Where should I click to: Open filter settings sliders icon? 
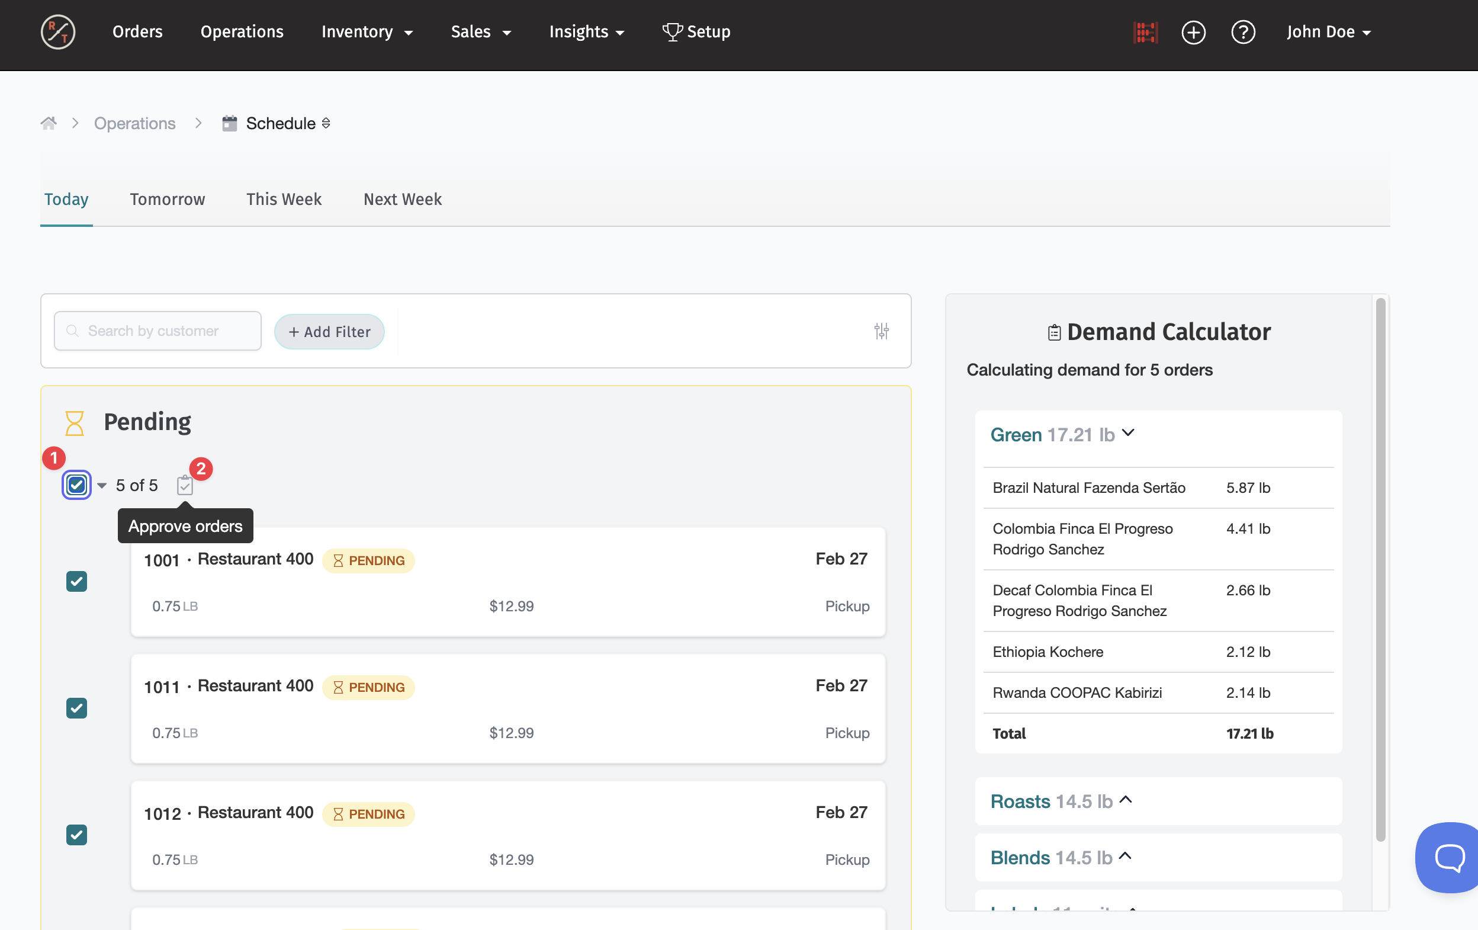(x=881, y=332)
